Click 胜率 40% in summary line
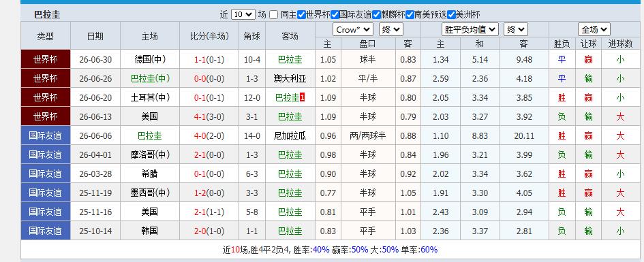 coord(312,249)
